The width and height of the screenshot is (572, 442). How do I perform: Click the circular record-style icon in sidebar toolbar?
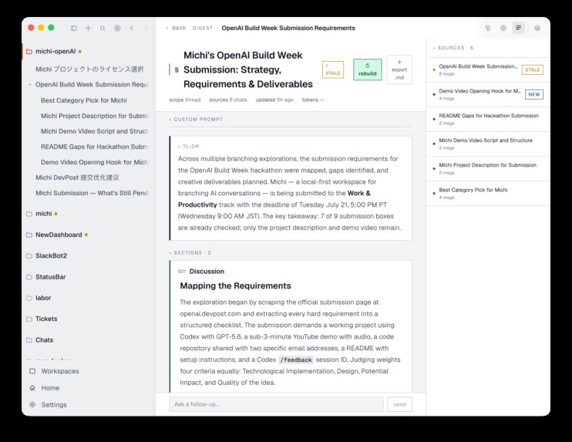click(x=117, y=28)
